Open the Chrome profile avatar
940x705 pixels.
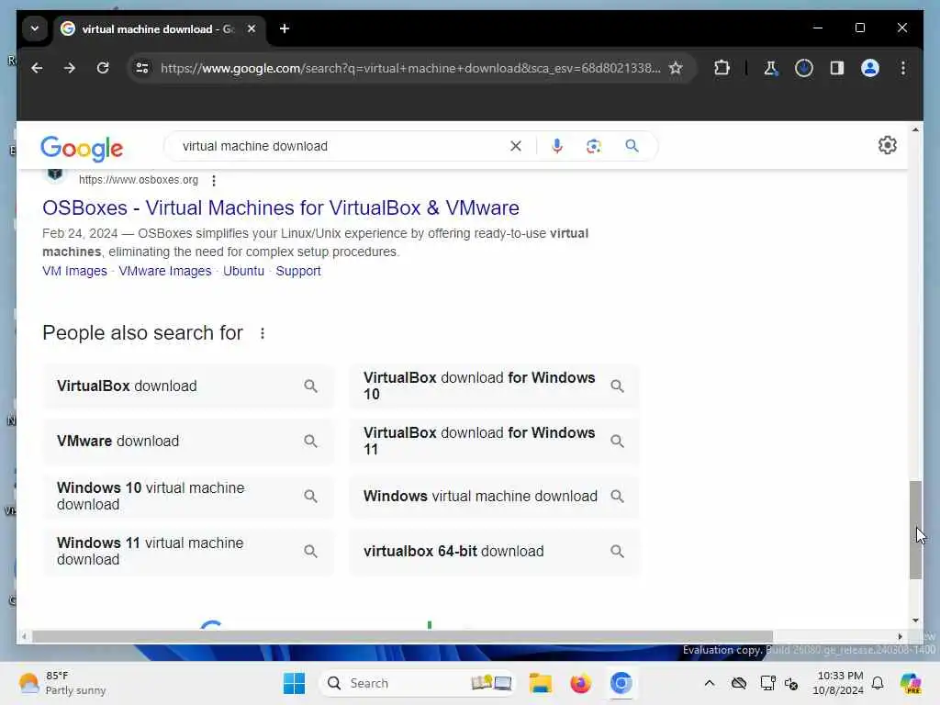point(870,68)
